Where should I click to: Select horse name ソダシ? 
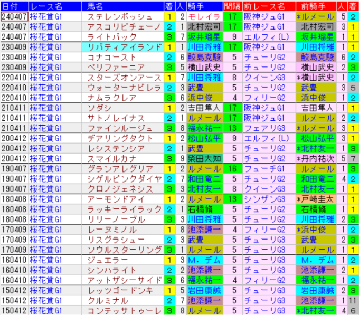coord(100,108)
